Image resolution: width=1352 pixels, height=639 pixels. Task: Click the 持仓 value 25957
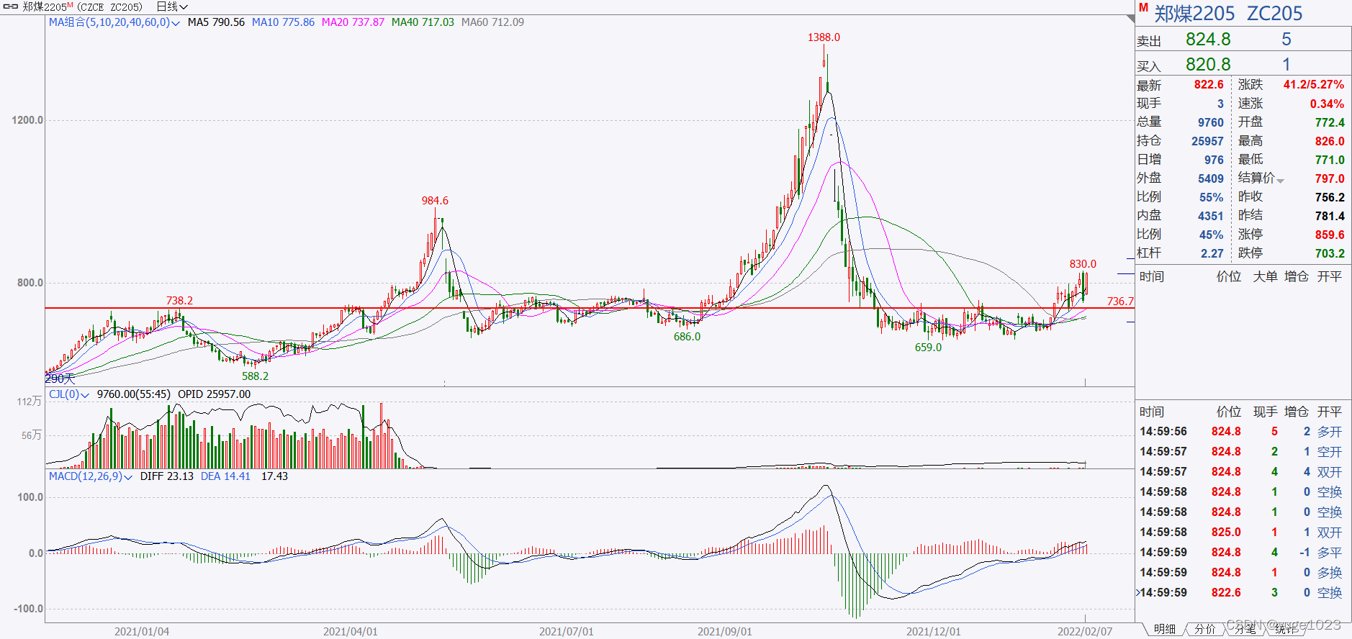[1207, 141]
